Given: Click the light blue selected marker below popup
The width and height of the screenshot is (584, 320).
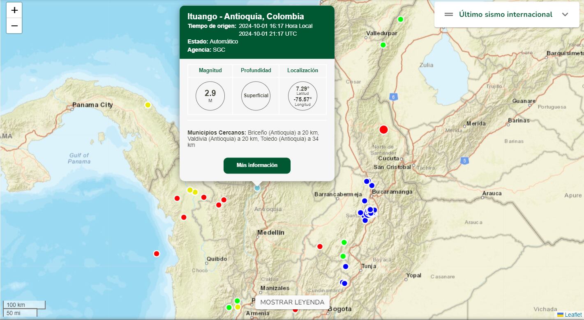Looking at the screenshot, I should 257,188.
